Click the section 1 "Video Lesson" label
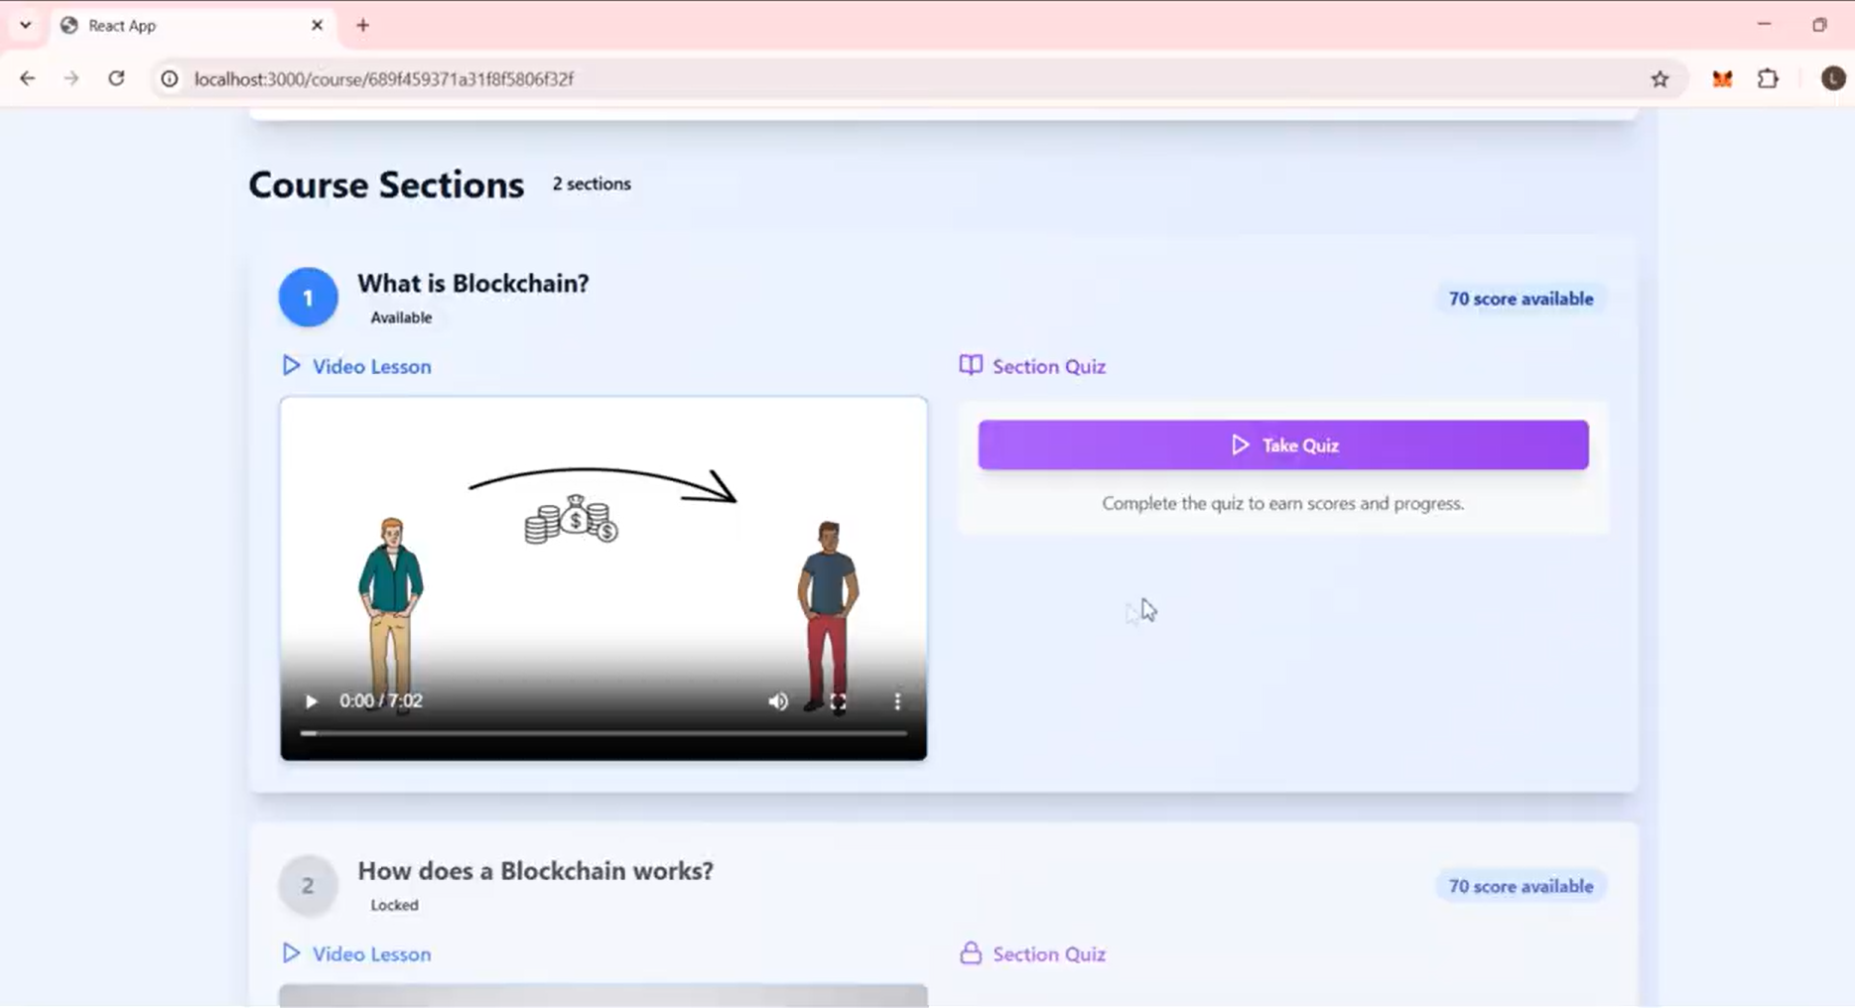The image size is (1855, 1008). (371, 366)
